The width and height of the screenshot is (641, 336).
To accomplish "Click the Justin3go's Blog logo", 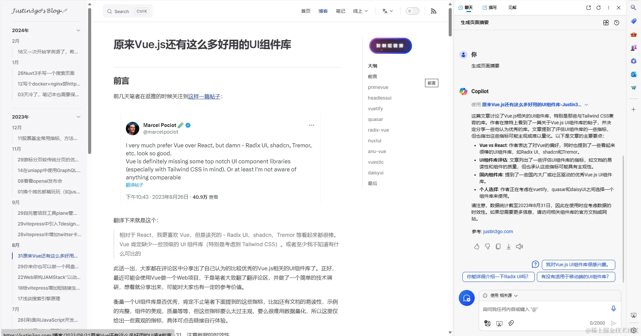I will (x=39, y=11).
